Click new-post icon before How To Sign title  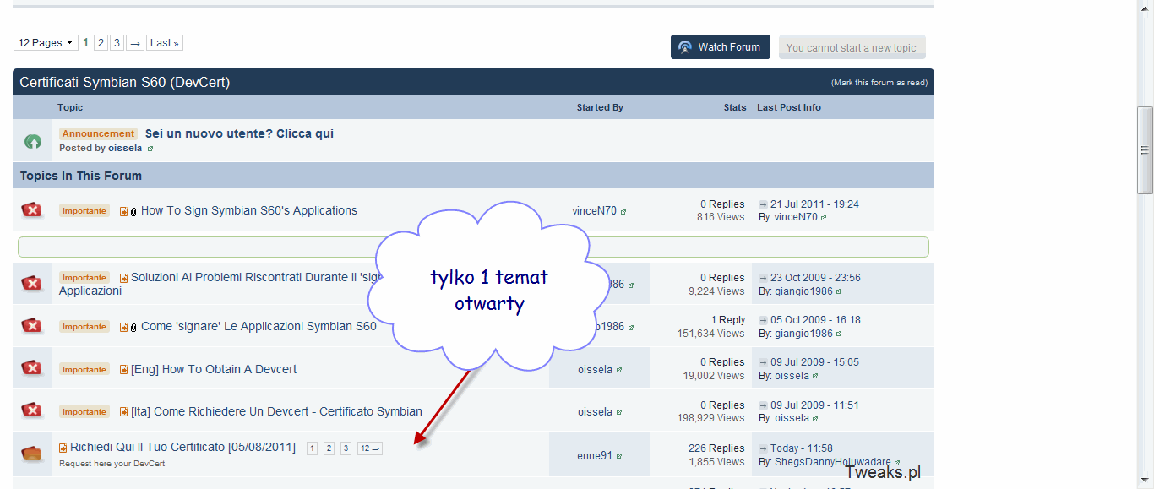[123, 211]
